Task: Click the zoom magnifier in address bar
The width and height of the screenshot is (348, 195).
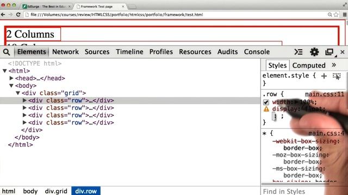Action: 330,15
